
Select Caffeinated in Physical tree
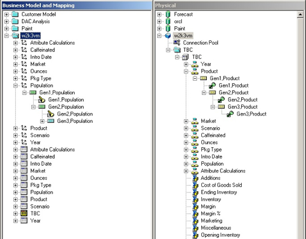213,135
